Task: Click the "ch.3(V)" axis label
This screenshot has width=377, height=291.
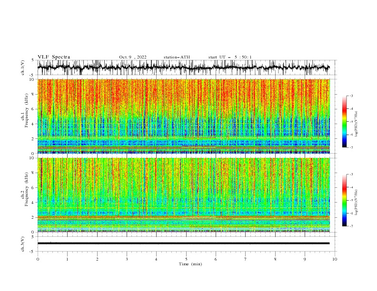Action: (23, 244)
